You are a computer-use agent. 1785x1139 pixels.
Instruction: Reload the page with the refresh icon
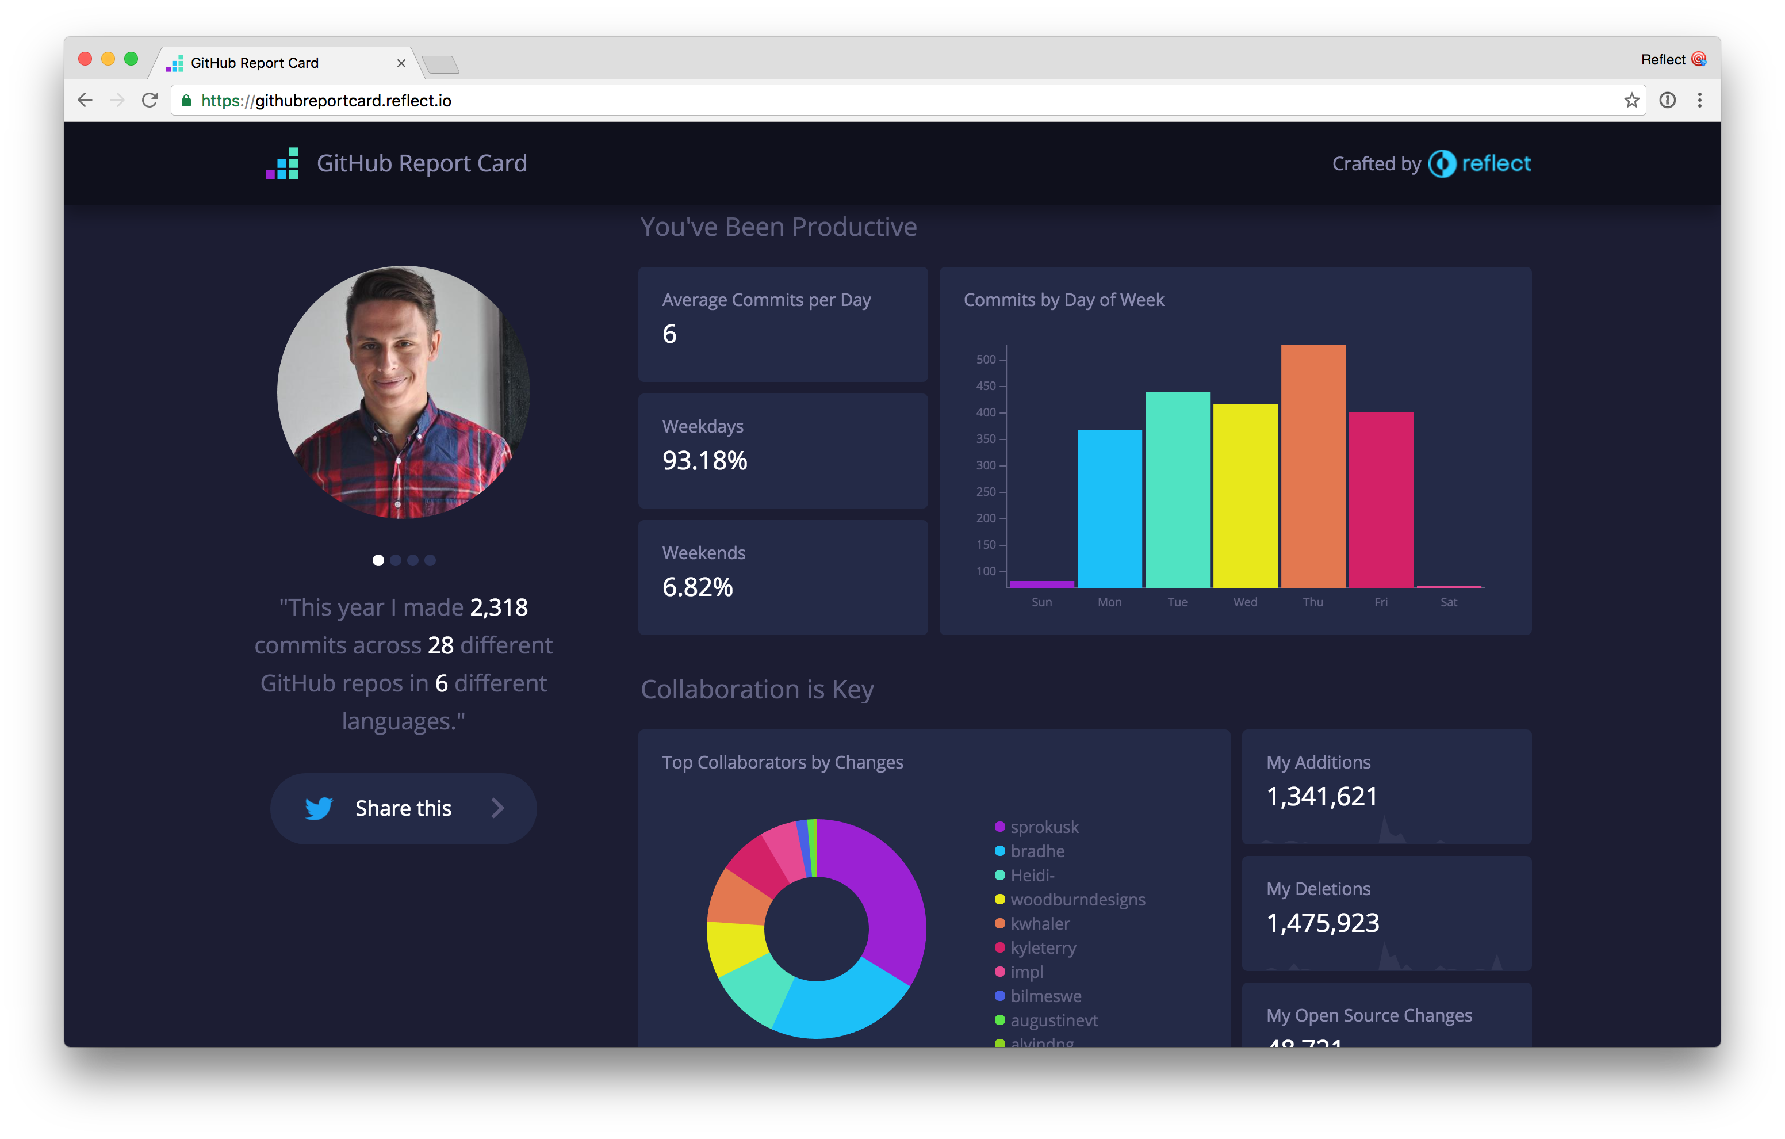point(150,100)
